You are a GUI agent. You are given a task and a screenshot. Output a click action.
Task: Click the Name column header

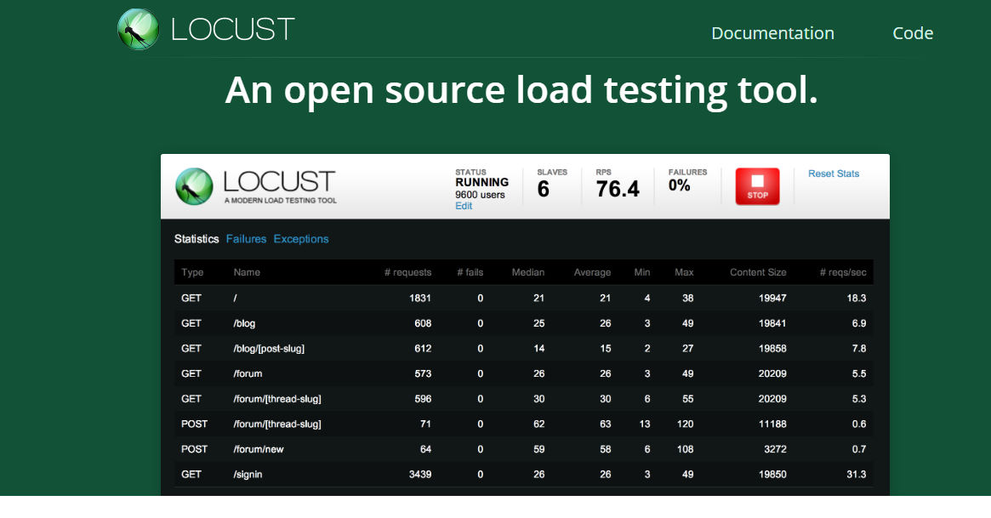coord(247,272)
